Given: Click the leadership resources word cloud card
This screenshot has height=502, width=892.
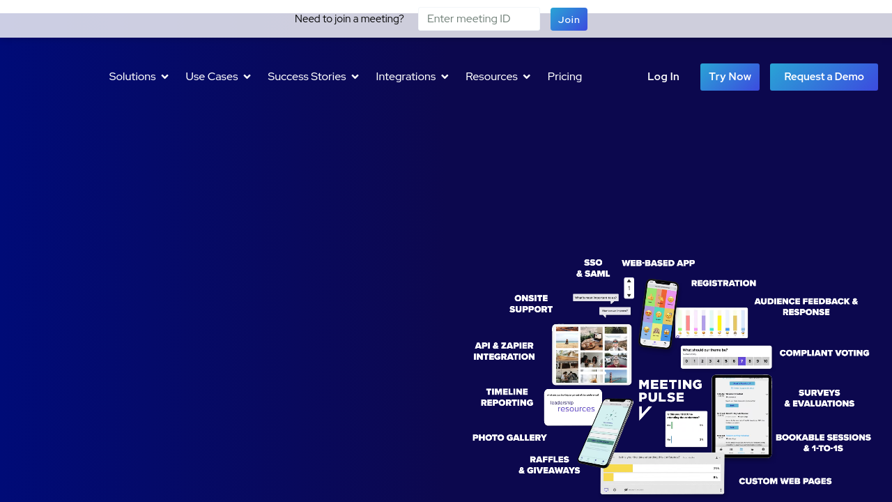Looking at the screenshot, I should pos(571,407).
